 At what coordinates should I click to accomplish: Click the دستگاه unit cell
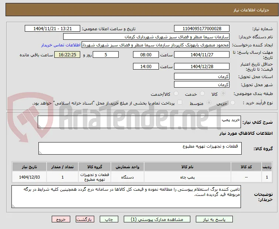click(127, 177)
